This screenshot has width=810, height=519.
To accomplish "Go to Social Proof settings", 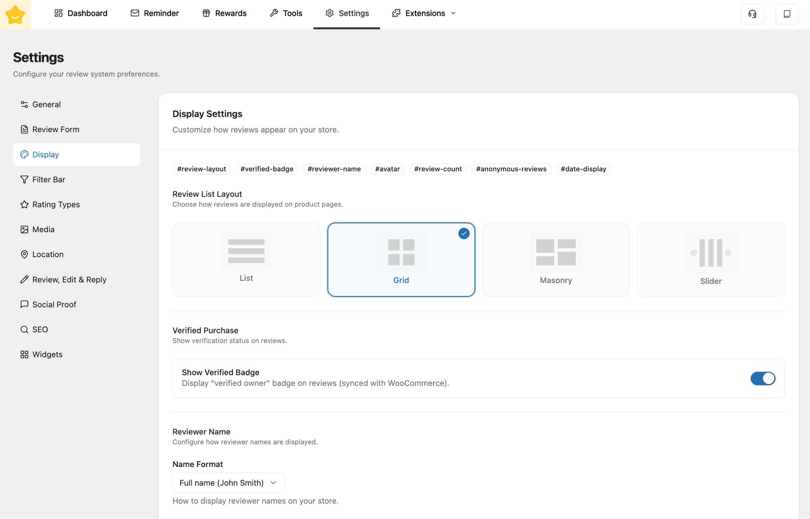I will pos(54,304).
